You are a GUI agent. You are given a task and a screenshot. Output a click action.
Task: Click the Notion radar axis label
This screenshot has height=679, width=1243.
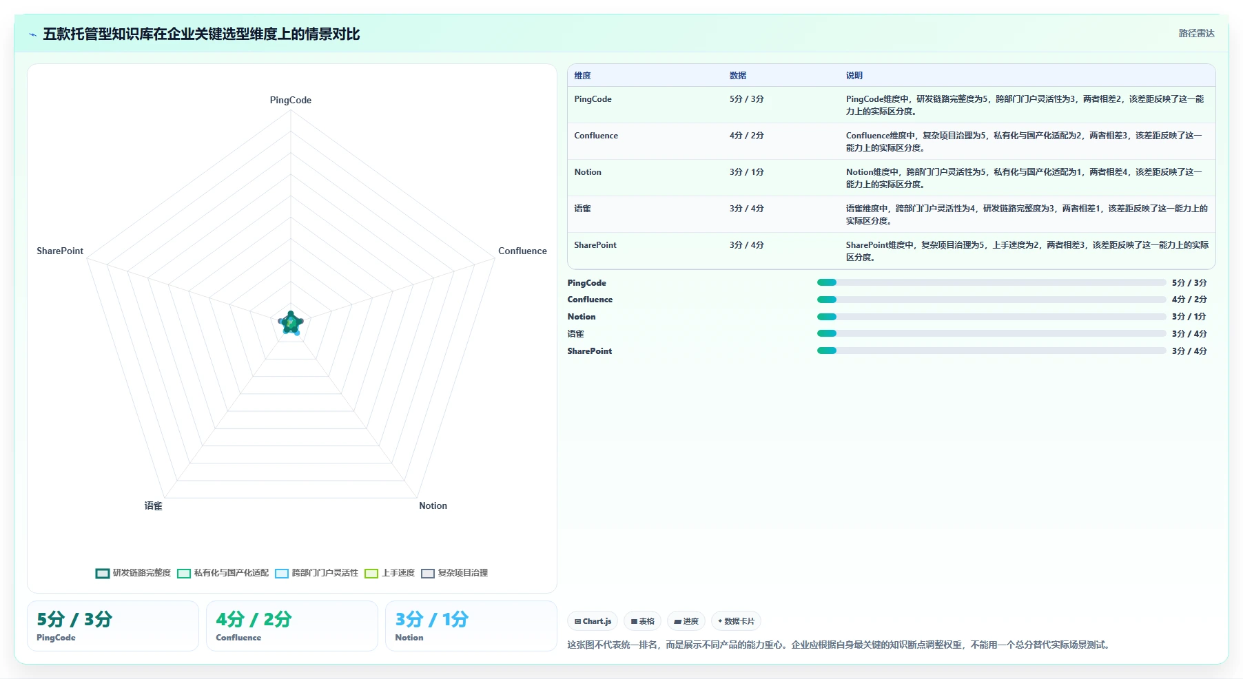(x=433, y=505)
